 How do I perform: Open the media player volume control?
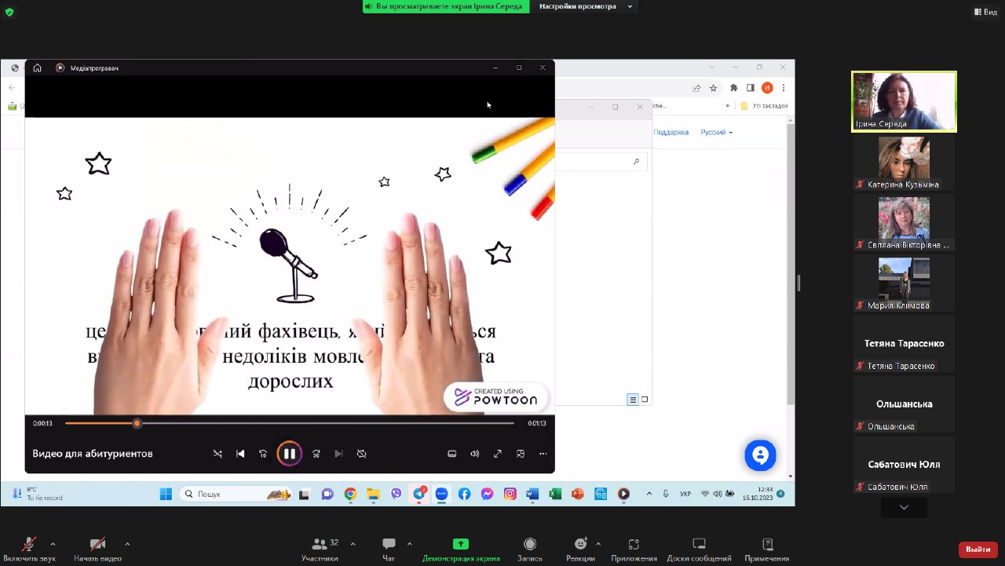(474, 454)
